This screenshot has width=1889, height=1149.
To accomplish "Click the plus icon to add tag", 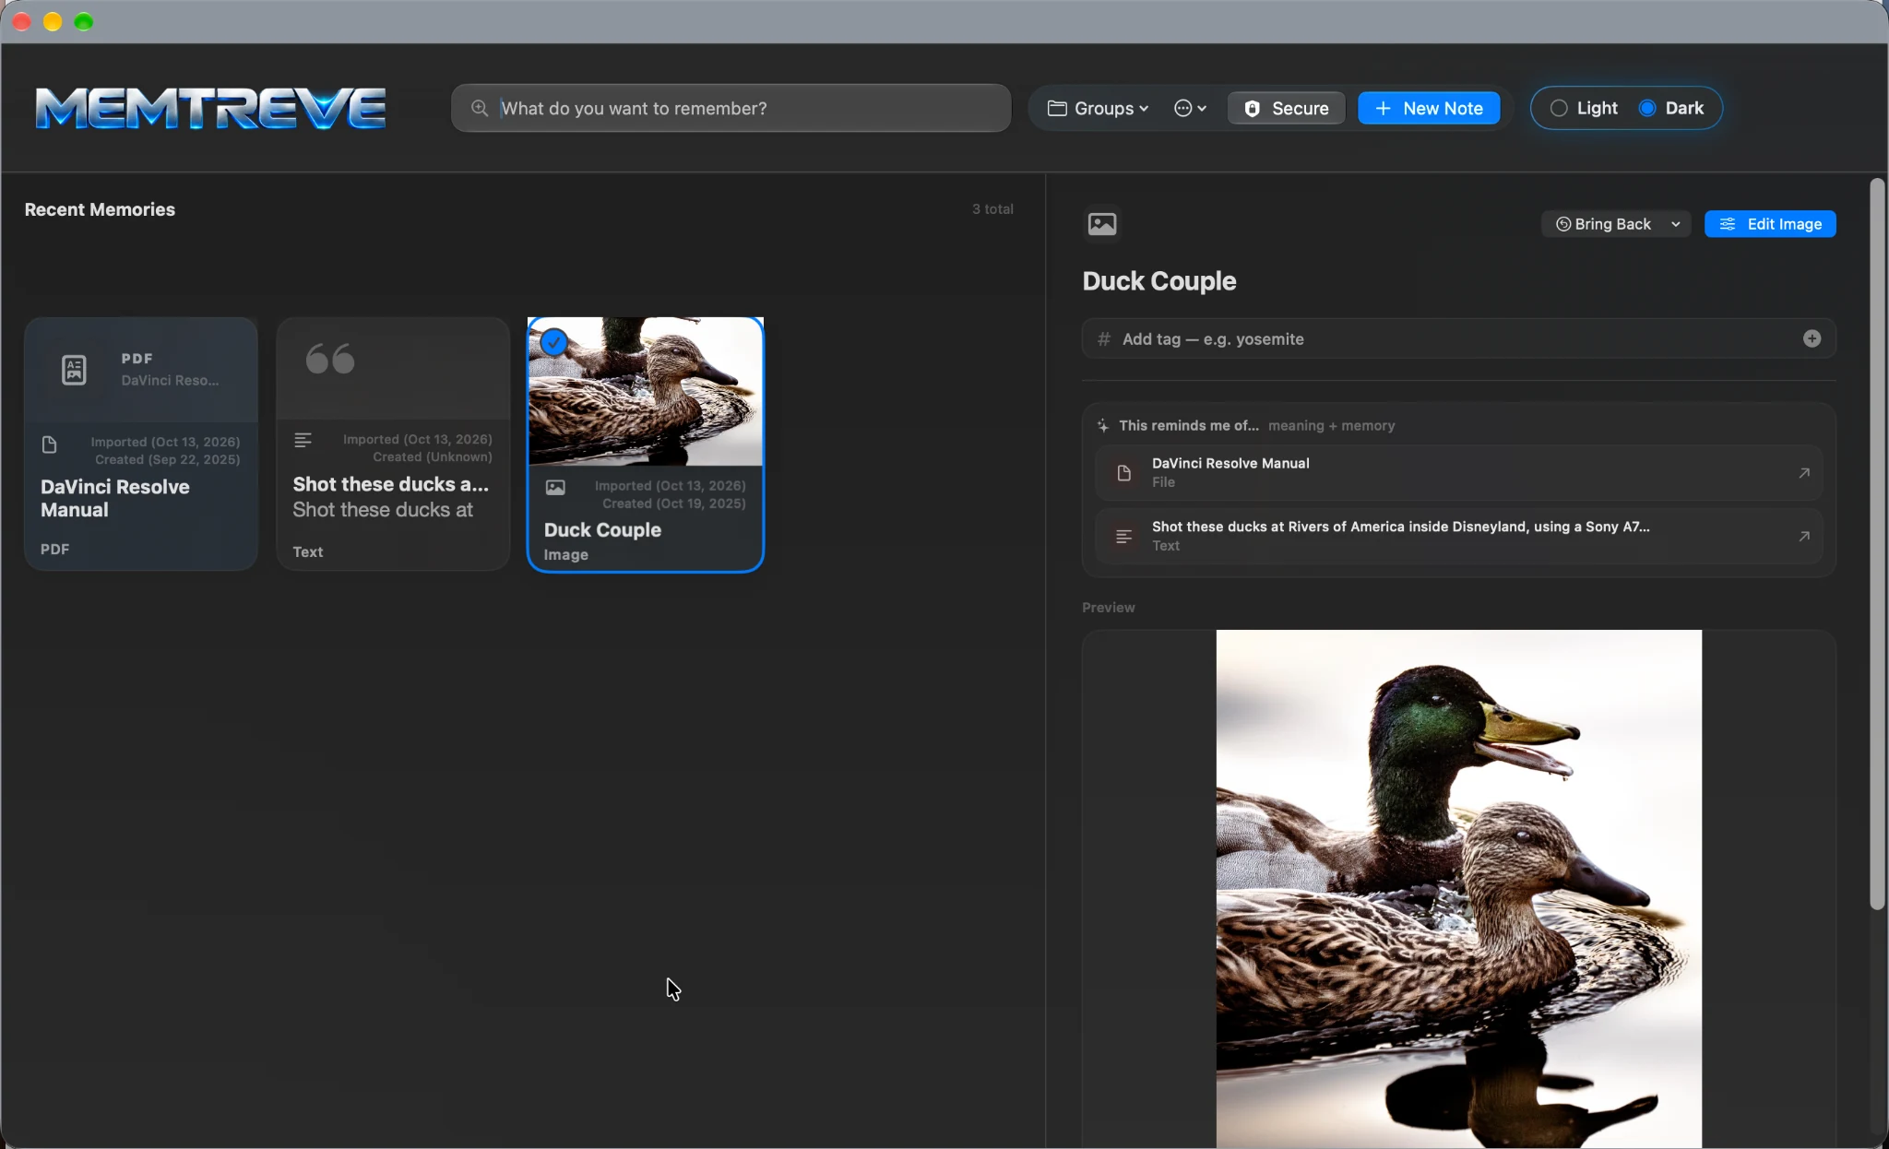I will click(1812, 338).
